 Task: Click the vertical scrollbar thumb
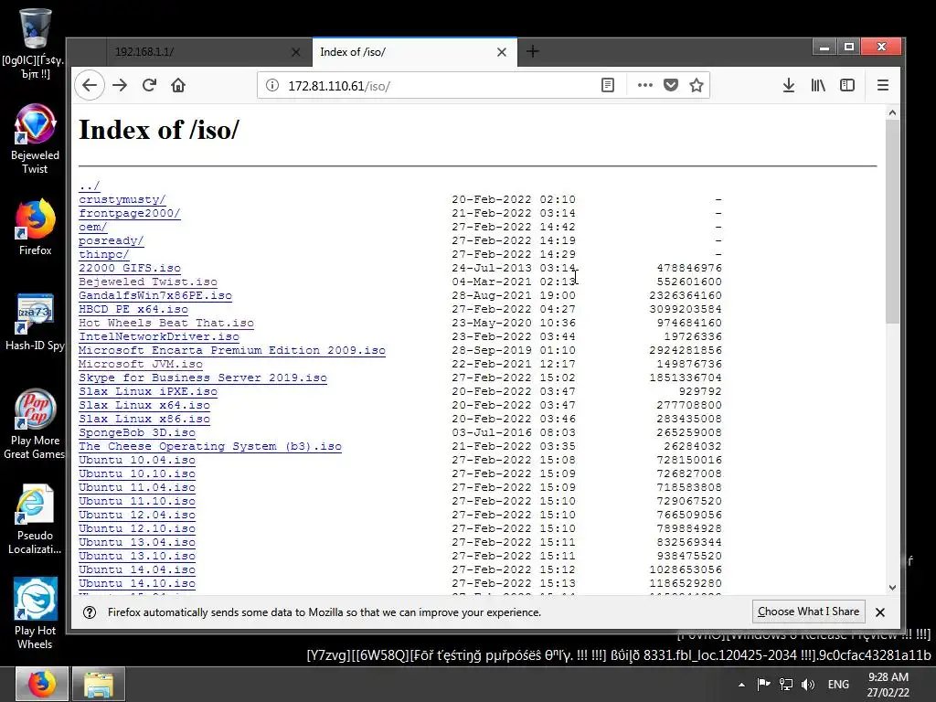[892, 221]
